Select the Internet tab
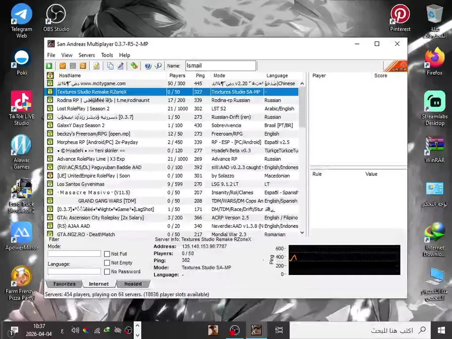Screen dimensions: 452x339 (99, 284)
